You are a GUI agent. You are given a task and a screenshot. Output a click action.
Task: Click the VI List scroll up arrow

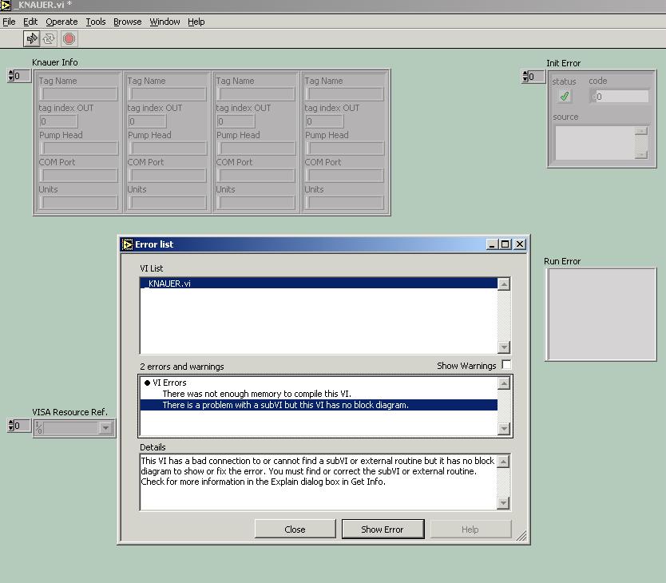[504, 284]
